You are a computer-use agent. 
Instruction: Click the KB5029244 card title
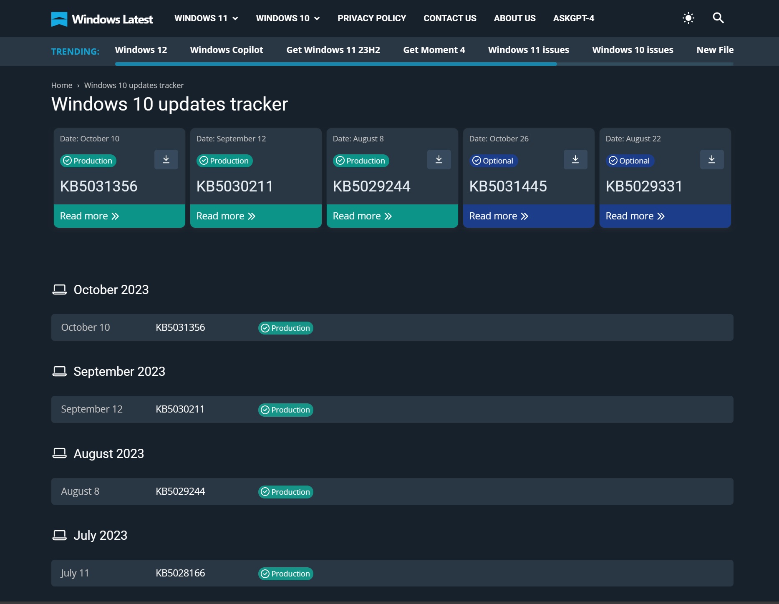pos(372,186)
